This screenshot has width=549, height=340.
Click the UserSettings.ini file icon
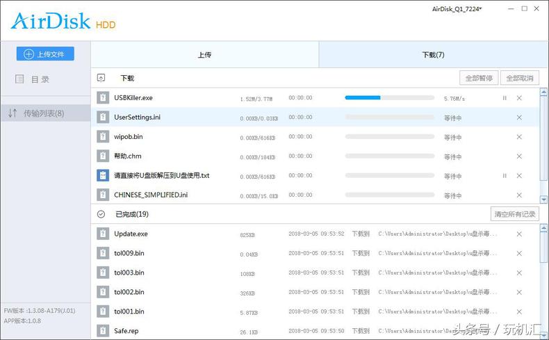[103, 118]
